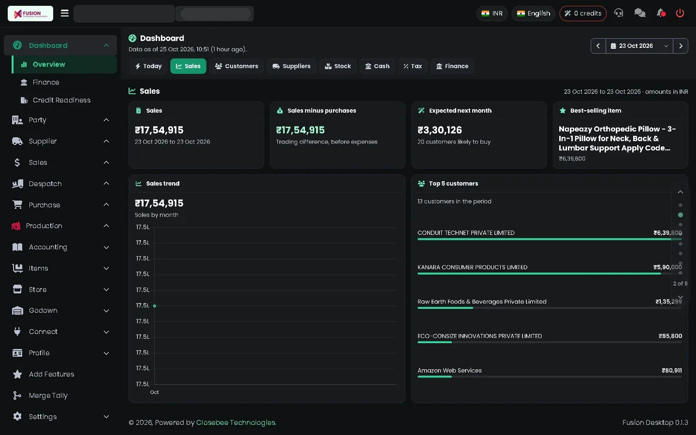This screenshot has height=435, width=696.
Task: Change currency with the INR button
Action: (x=492, y=14)
